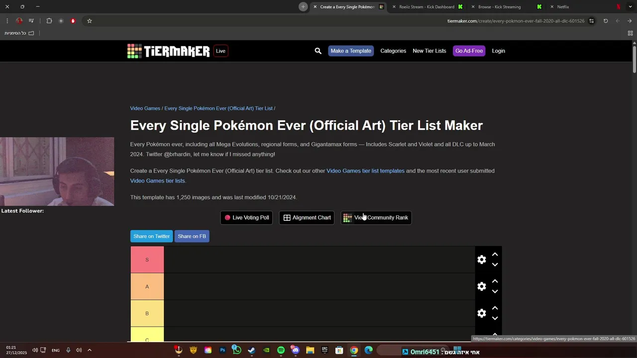Click the TierMaker logo

168,51
